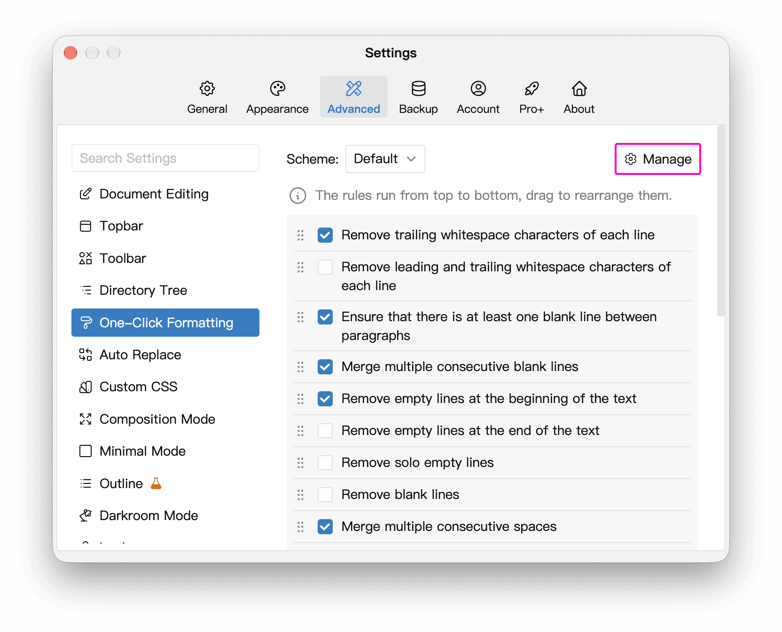Click the Manage button
The height and width of the screenshot is (632, 782).
pos(657,159)
